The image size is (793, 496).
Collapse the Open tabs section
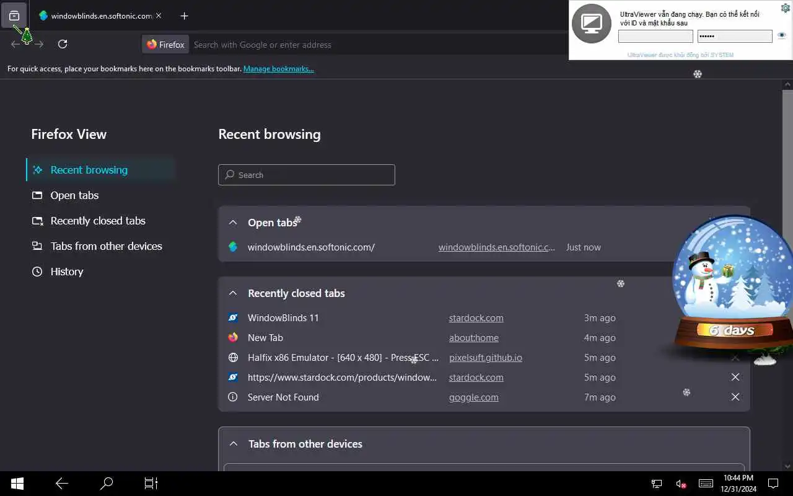[233, 223]
